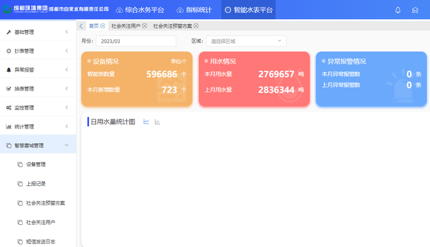Click the 统计管理 chart icon

[9, 127]
